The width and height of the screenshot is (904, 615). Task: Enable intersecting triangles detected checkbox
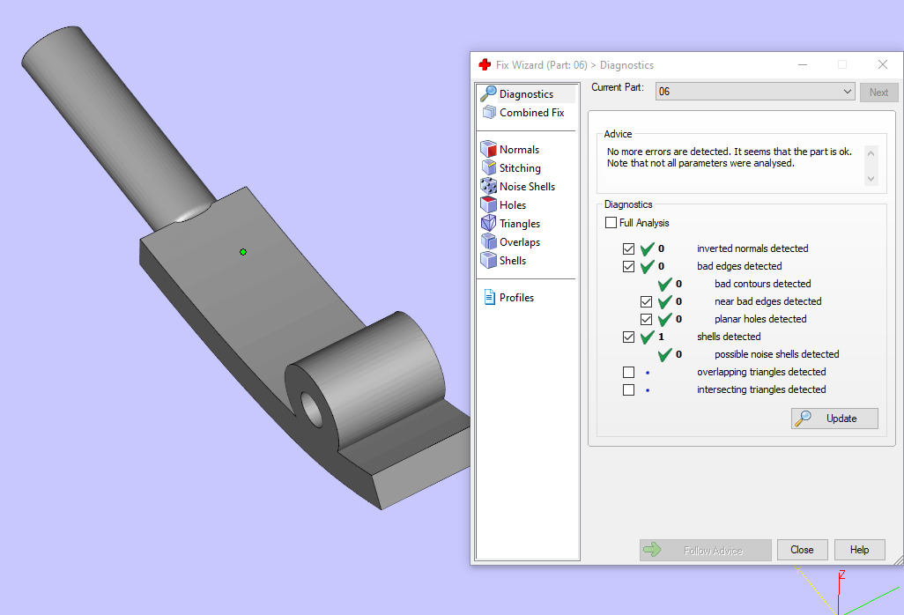628,389
